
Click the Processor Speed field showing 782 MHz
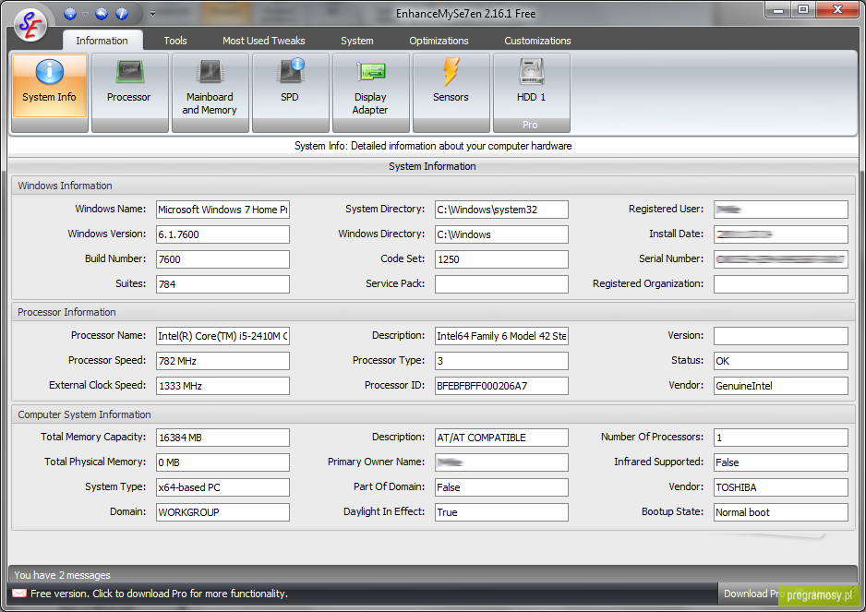[x=223, y=361]
